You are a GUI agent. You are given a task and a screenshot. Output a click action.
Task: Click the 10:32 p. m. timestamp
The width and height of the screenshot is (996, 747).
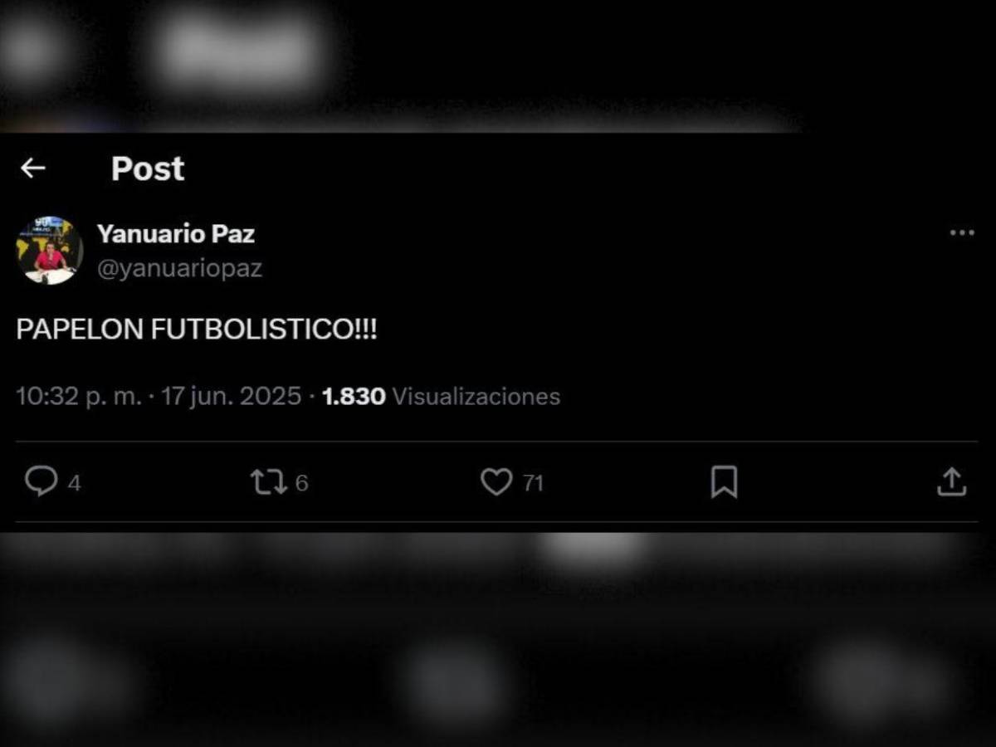pyautogui.click(x=79, y=397)
